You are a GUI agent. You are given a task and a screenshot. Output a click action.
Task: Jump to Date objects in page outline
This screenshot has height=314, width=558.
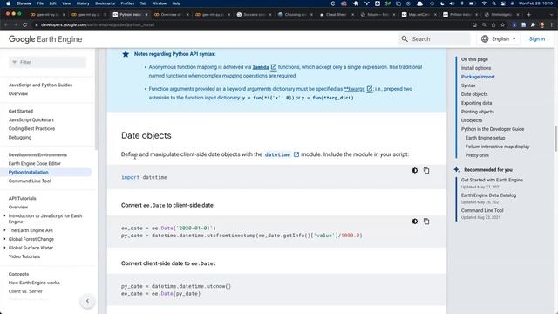(x=474, y=94)
